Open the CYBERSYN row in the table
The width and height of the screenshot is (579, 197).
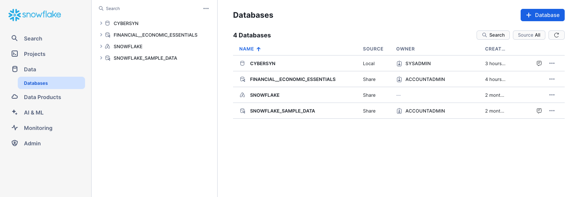click(398, 63)
